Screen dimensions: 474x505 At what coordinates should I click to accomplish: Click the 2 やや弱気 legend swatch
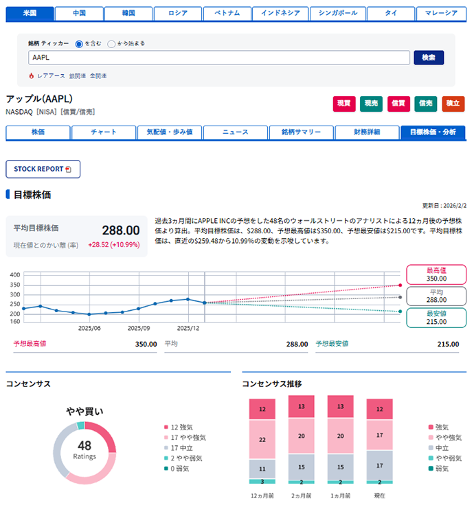click(x=166, y=458)
